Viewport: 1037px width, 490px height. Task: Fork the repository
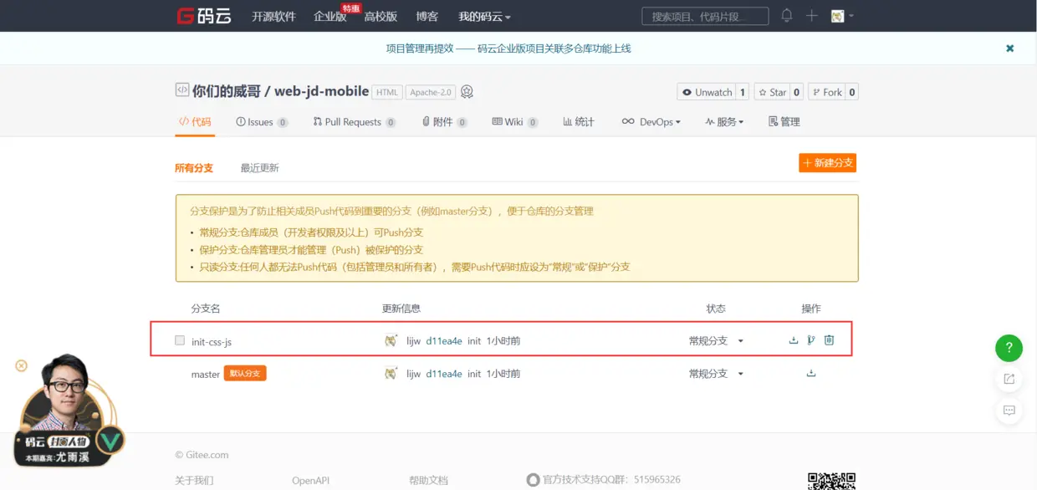tap(827, 92)
